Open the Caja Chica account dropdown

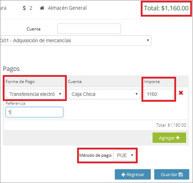tap(104, 94)
